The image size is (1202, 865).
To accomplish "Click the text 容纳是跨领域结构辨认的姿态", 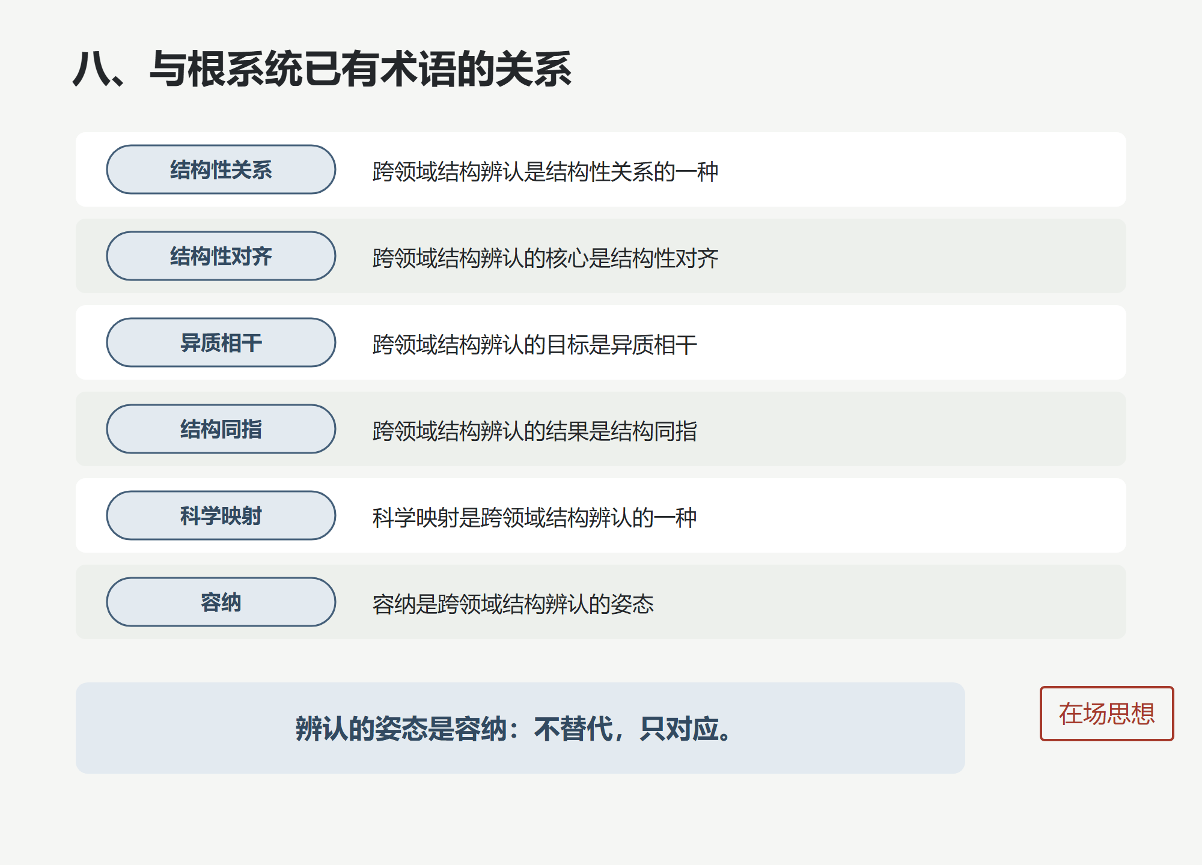I will 513,604.
